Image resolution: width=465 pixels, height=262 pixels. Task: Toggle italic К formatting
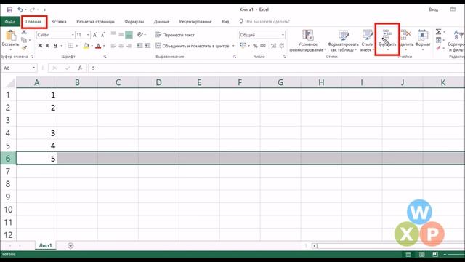[47, 46]
